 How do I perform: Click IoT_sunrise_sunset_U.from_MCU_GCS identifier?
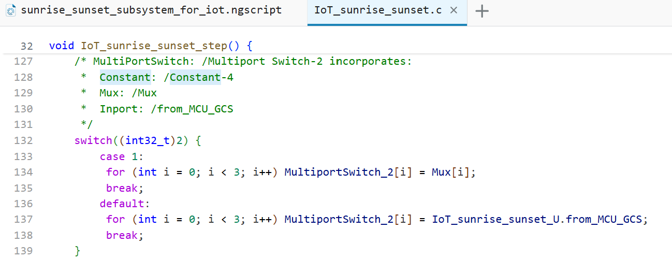tap(539, 219)
